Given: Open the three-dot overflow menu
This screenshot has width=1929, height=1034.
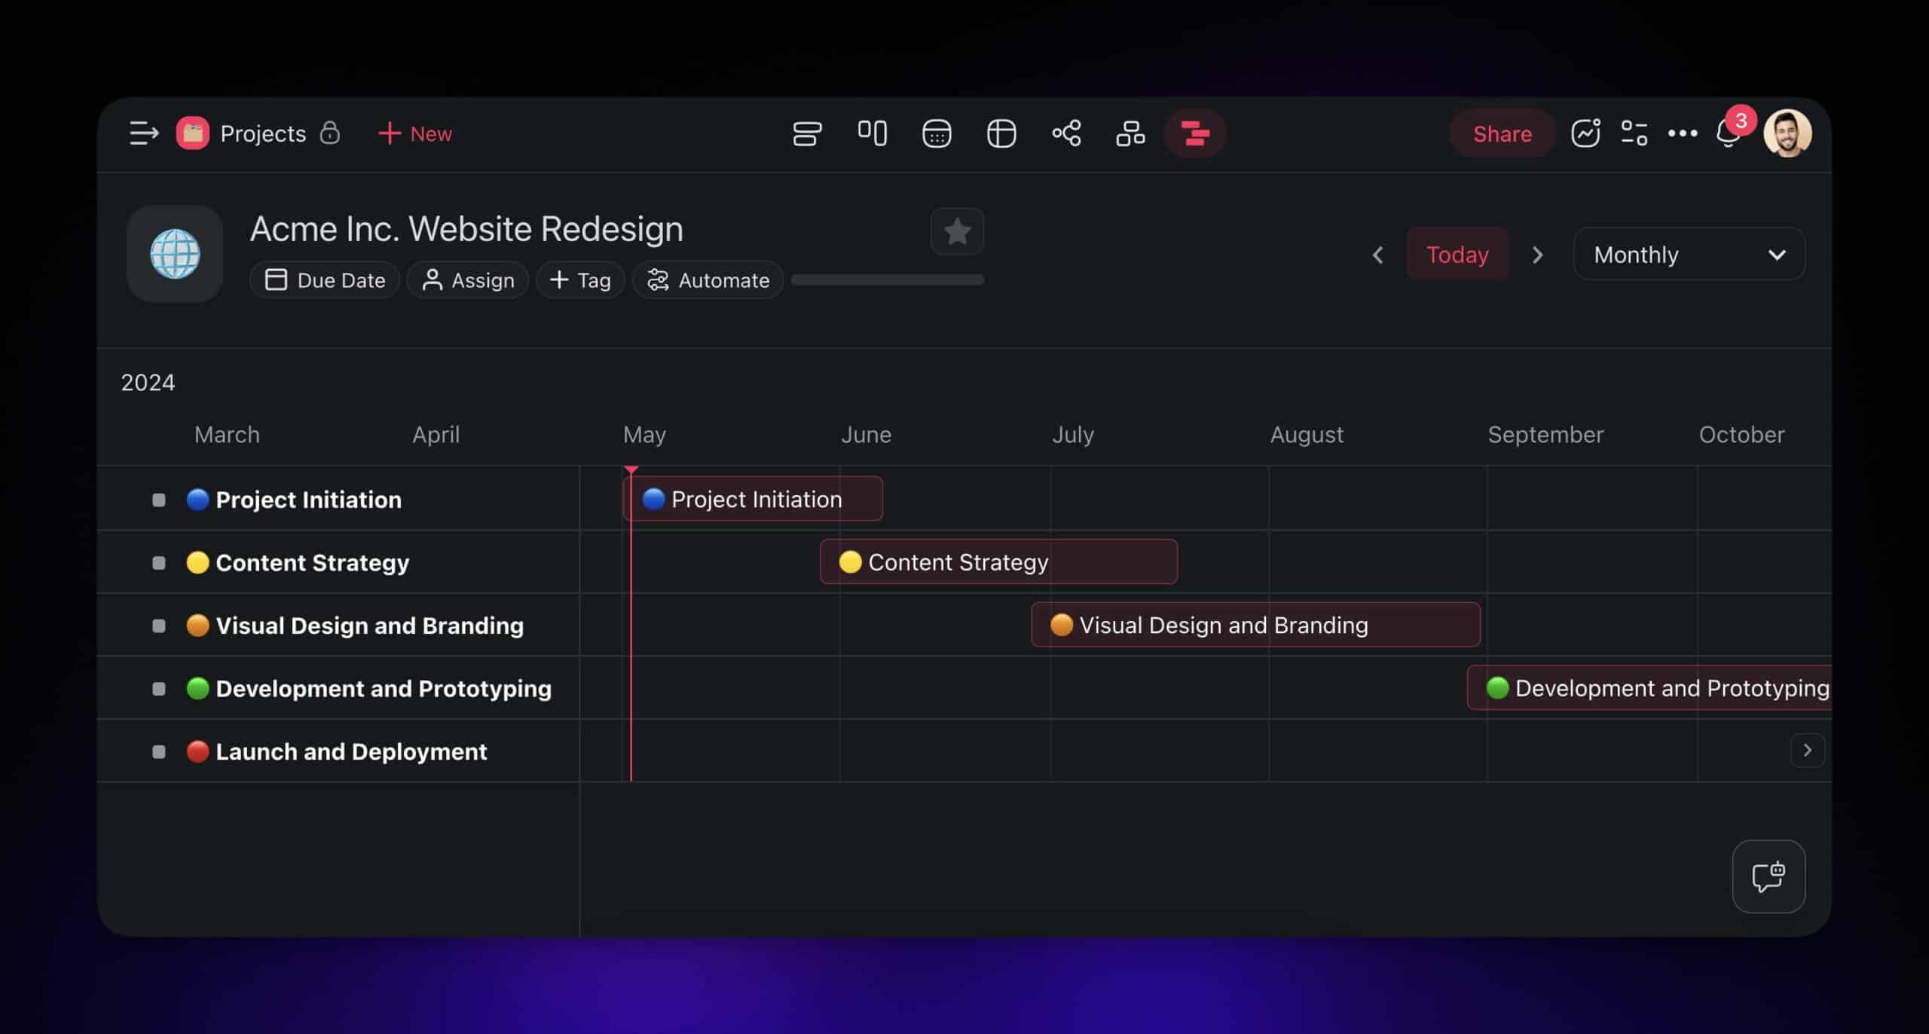Looking at the screenshot, I should 1681,133.
